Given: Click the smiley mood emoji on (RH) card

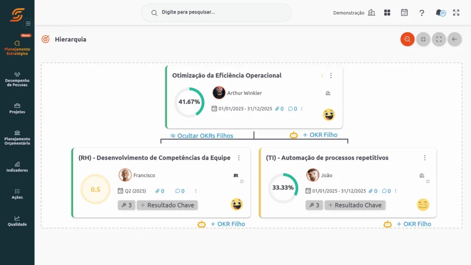Looking at the screenshot, I should (x=237, y=204).
